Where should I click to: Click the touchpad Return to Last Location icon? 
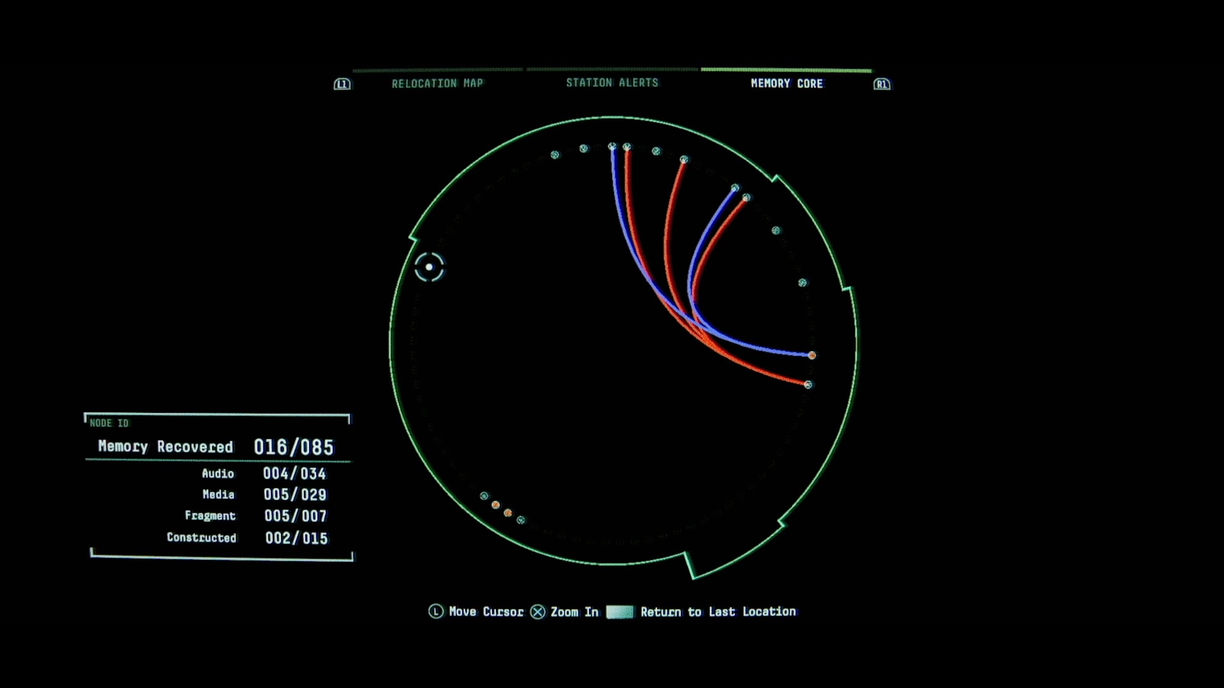tap(620, 612)
